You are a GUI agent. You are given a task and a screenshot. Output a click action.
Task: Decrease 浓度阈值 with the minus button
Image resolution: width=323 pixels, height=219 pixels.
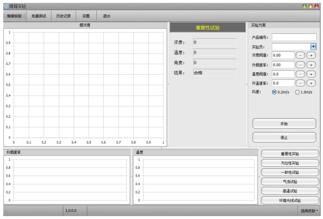(x=300, y=55)
